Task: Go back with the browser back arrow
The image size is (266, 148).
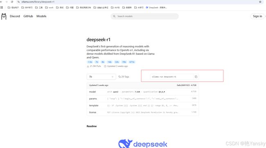Action: 1,2
